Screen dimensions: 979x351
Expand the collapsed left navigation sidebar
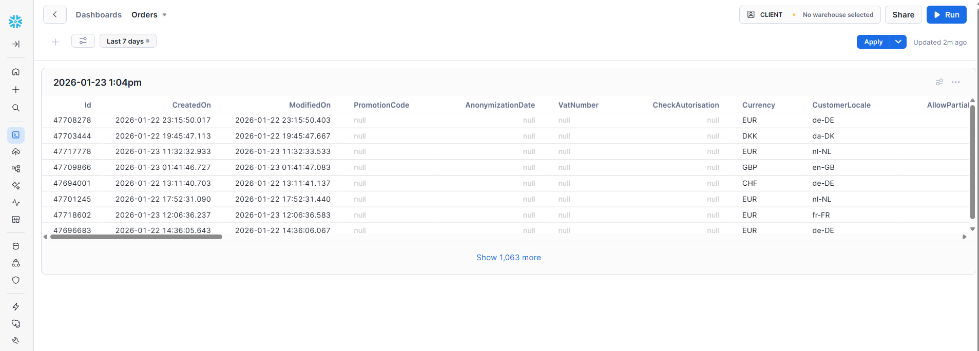pos(16,44)
